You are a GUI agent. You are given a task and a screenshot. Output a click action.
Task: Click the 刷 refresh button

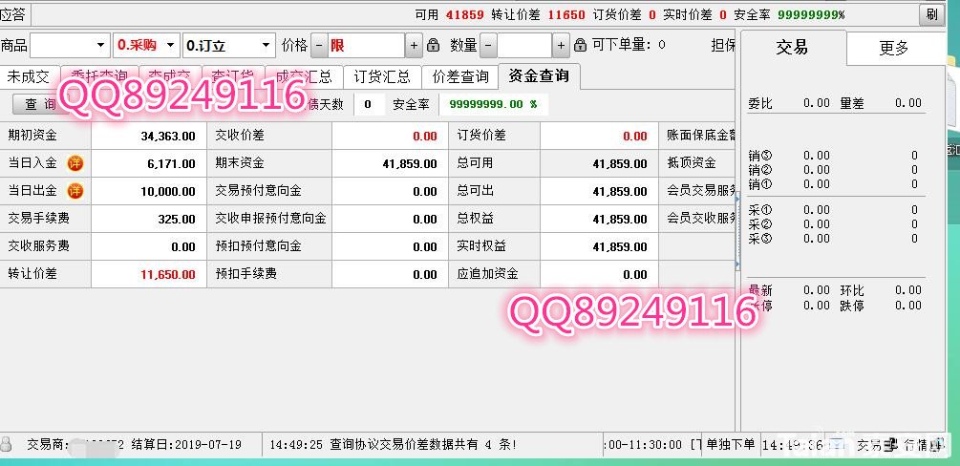pos(932,14)
